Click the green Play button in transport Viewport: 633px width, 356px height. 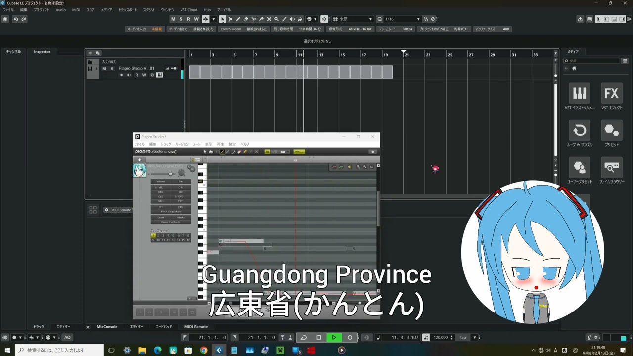(334, 338)
